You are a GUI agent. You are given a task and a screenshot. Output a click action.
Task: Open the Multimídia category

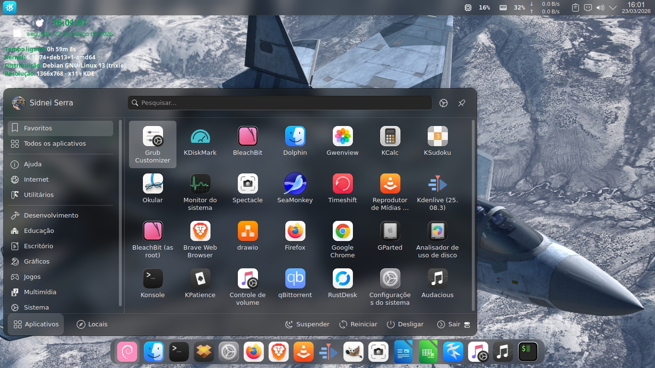point(40,292)
